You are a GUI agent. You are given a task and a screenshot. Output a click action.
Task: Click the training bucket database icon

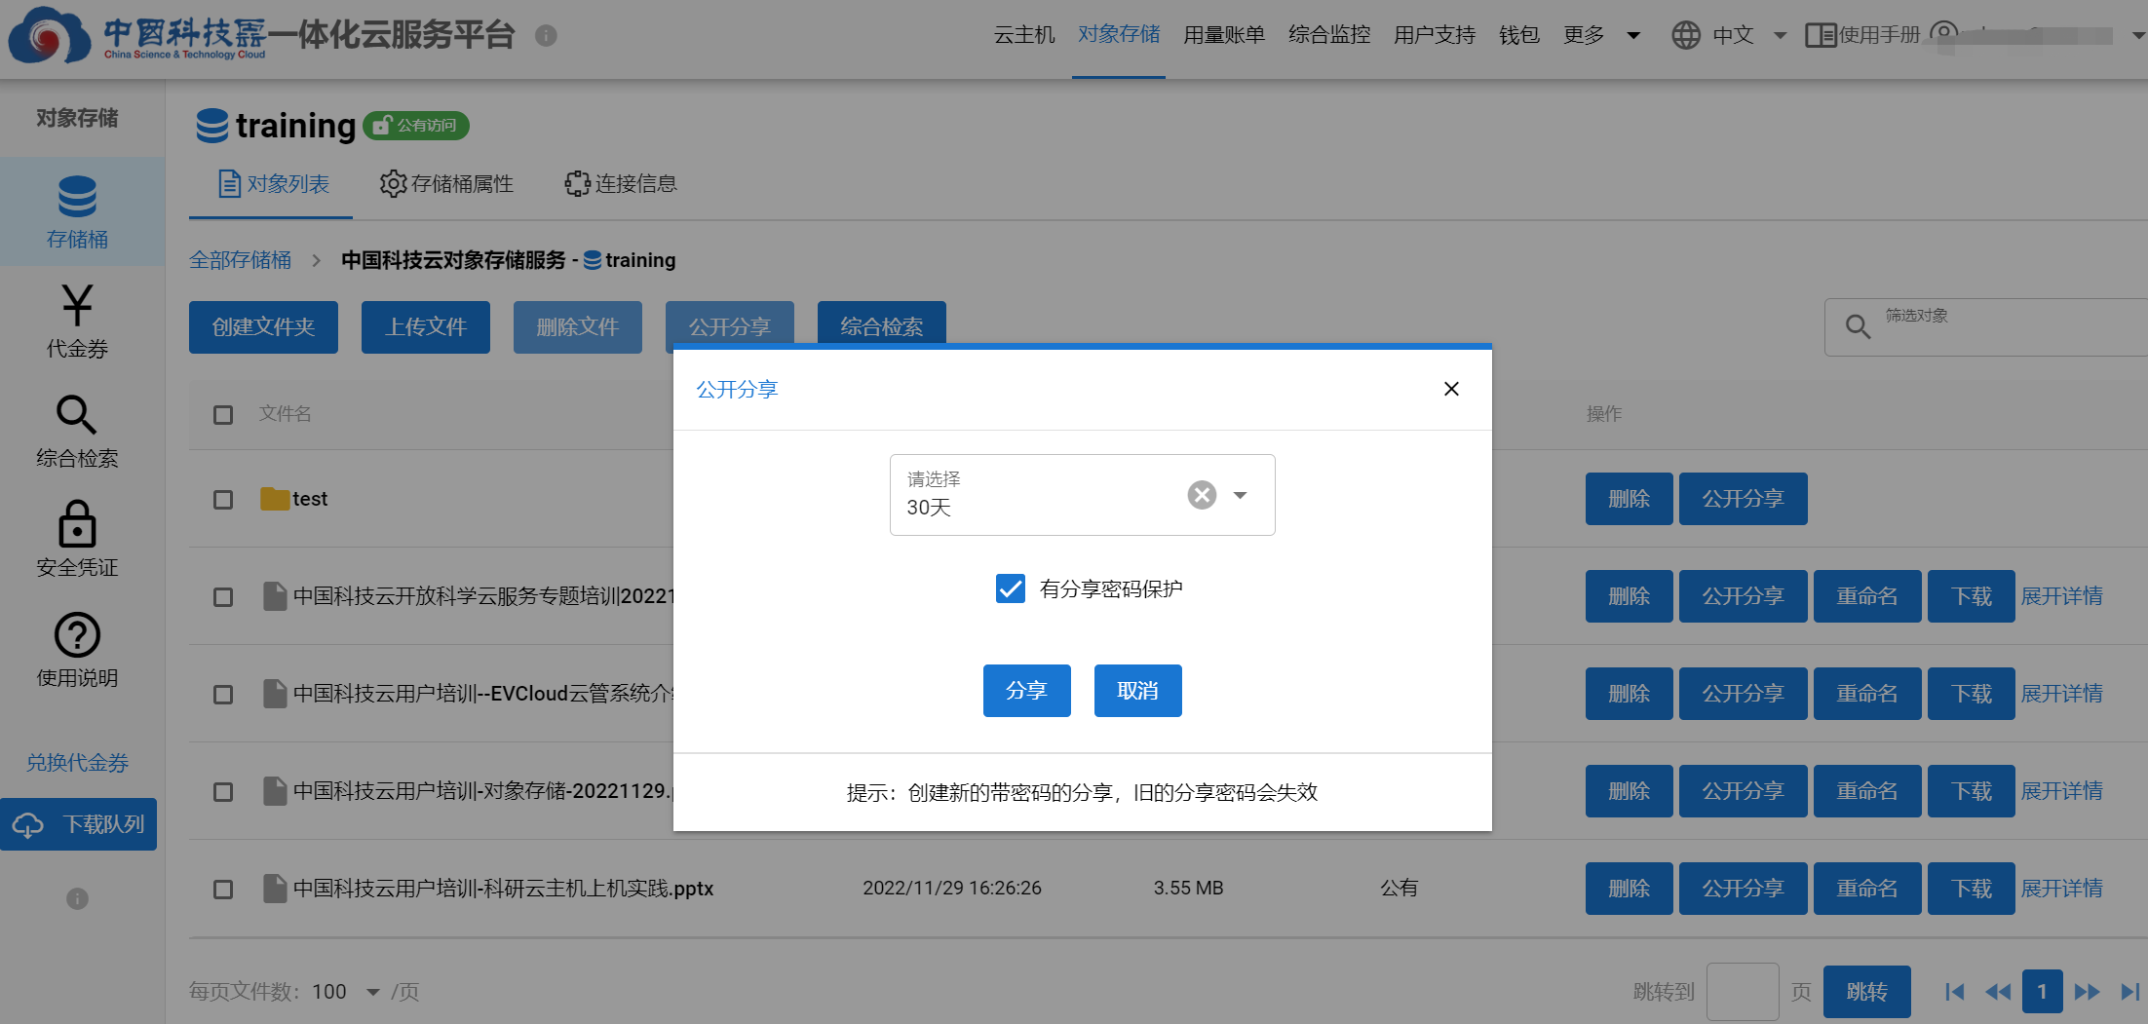(212, 126)
